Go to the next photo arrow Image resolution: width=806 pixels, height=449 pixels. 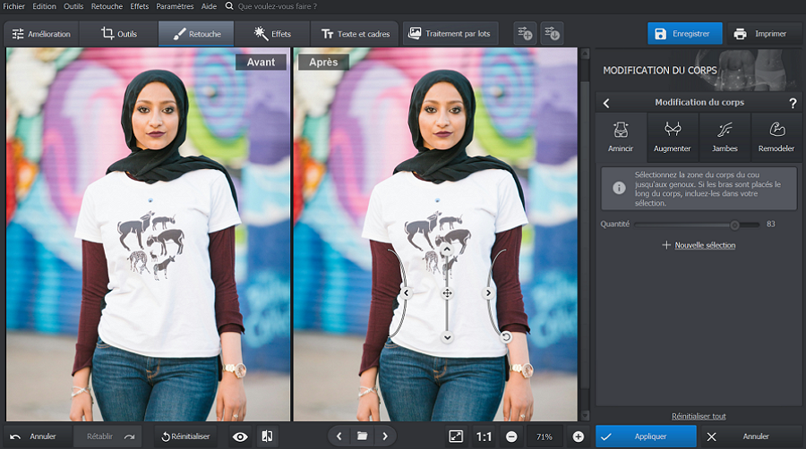[x=385, y=436]
